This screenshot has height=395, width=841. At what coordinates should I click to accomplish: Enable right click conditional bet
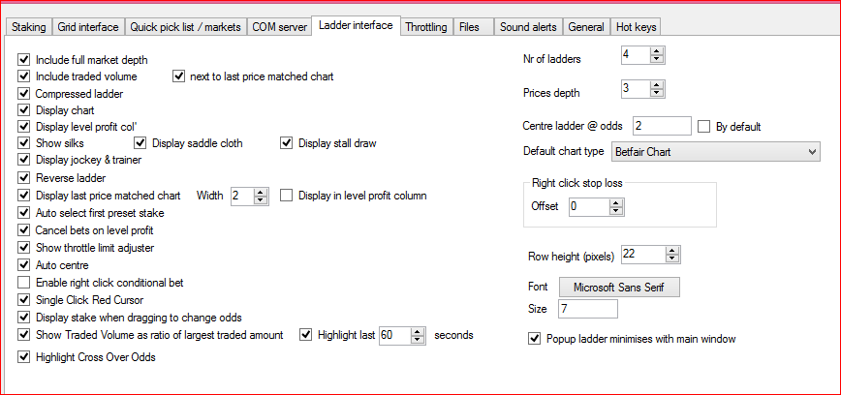tap(24, 283)
